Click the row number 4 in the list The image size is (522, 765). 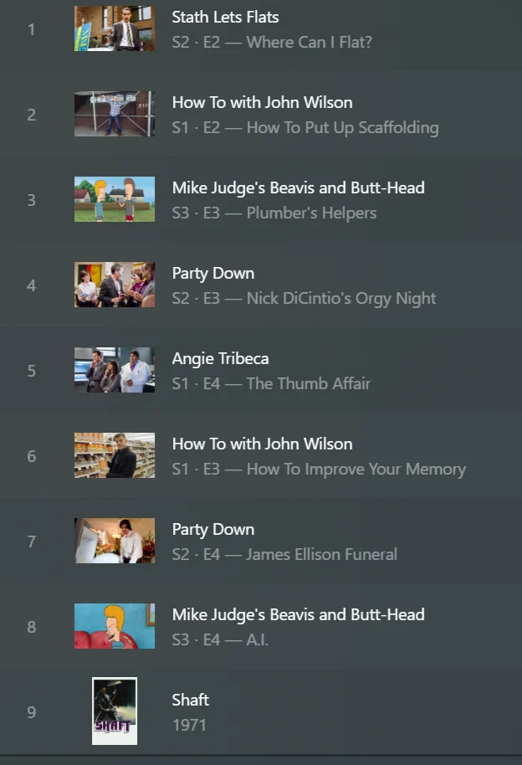(32, 285)
